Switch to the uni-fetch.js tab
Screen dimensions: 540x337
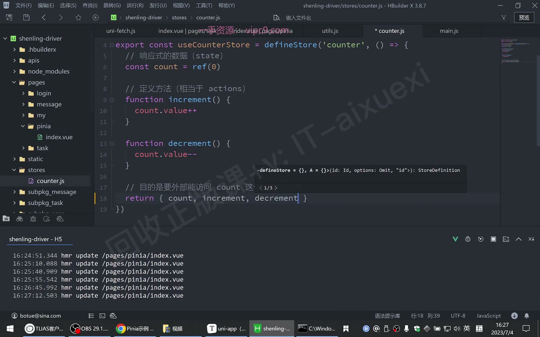point(121,31)
